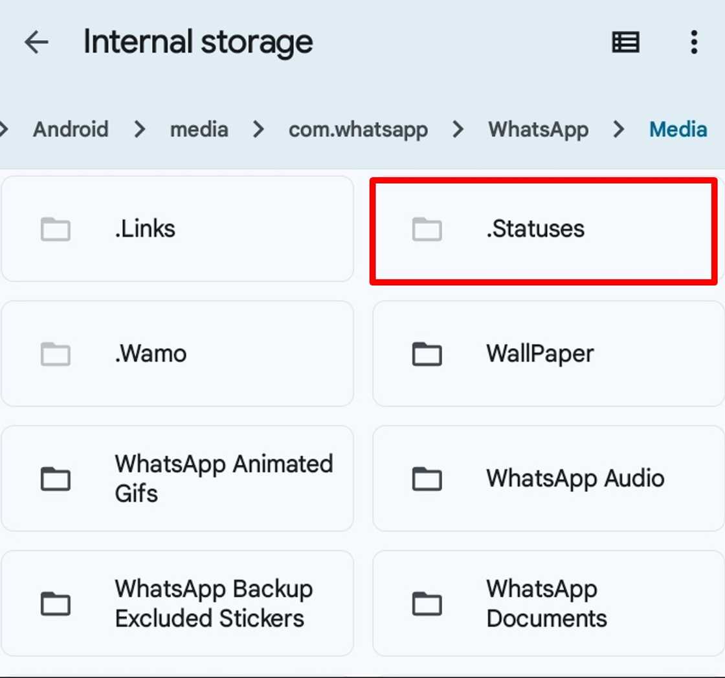Open WhatsApp Documents folder name
The width and height of the screenshot is (725, 678).
[546, 604]
